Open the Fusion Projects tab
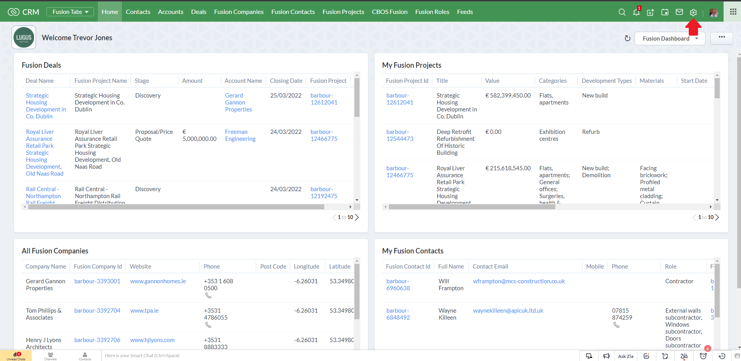The image size is (741, 361). (343, 12)
